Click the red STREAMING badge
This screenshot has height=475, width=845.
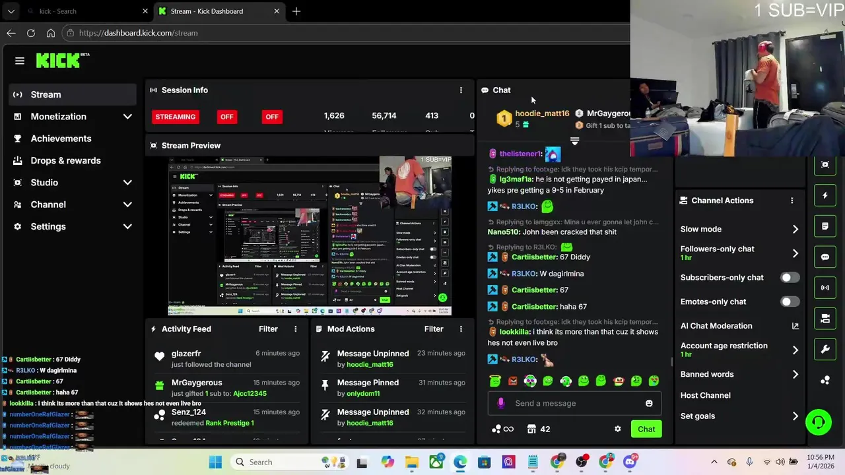[175, 117]
